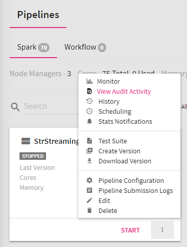Image resolution: width=187 pixels, height=247 pixels.
Task: Open Pipeline Configuration menu entry
Action: (x=131, y=181)
